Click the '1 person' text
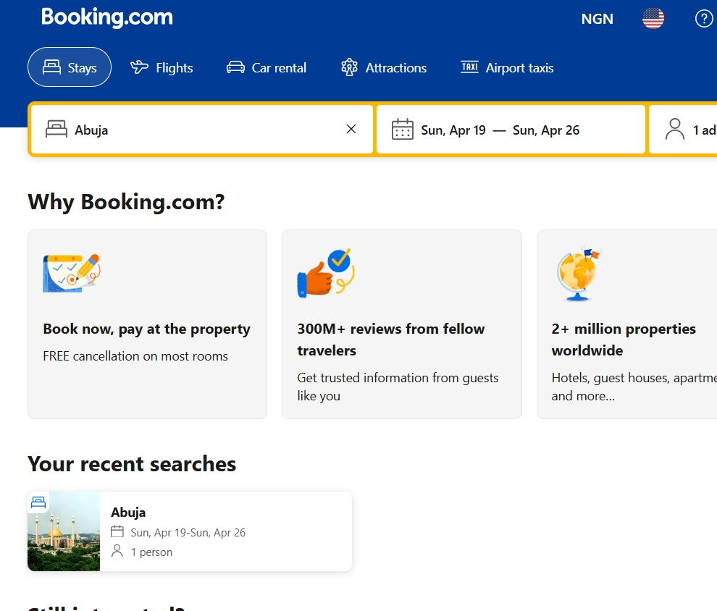717x611 pixels. (151, 552)
